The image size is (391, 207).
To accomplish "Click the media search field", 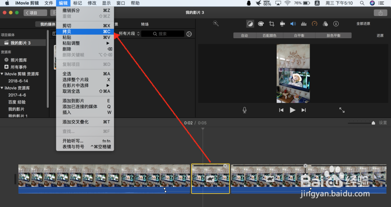I will tap(163, 34).
